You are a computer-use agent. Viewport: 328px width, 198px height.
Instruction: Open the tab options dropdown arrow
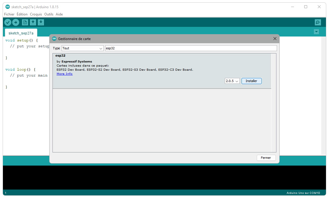click(x=316, y=32)
